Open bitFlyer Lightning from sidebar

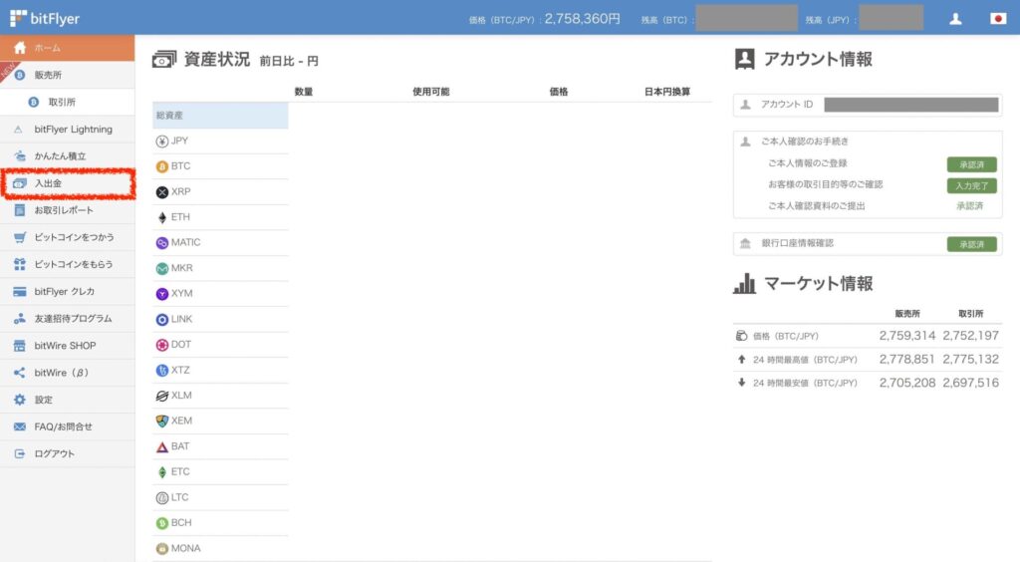coord(68,130)
